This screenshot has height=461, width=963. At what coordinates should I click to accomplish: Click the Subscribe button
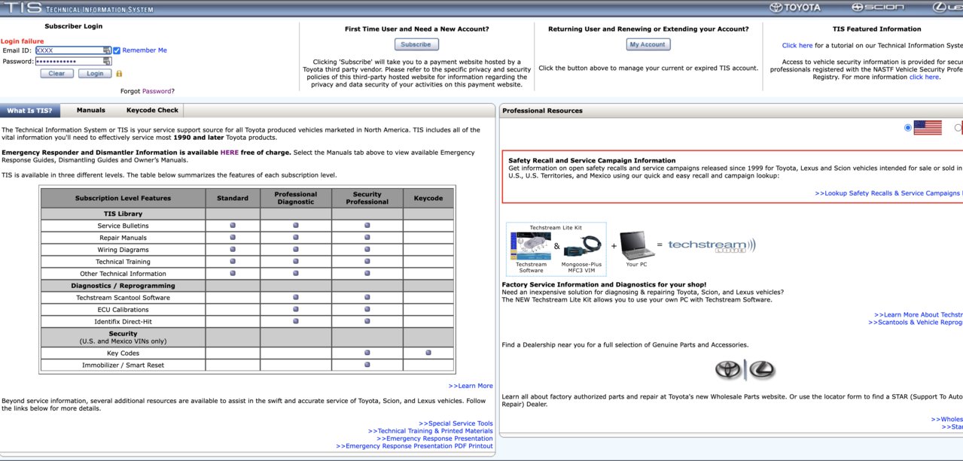[x=416, y=44]
